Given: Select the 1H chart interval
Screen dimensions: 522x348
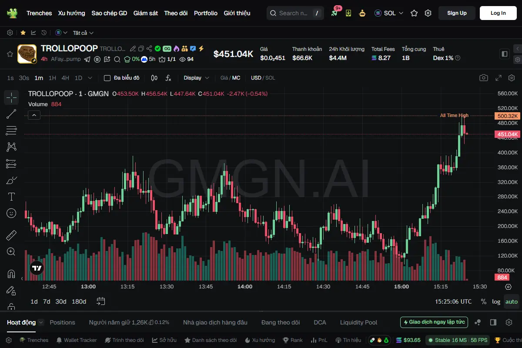Looking at the screenshot, I should 52,78.
